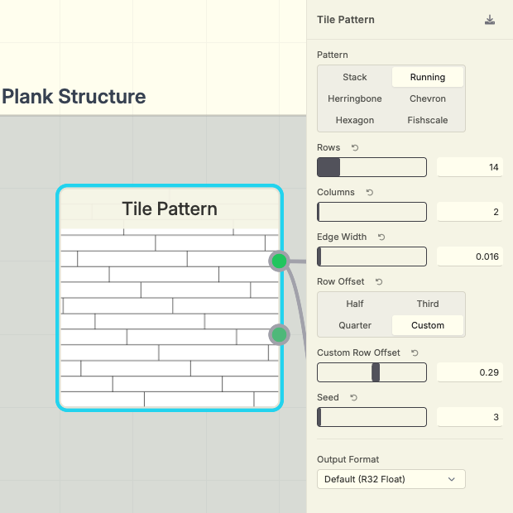
Task: Set Row Offset to Quarter
Action: click(x=355, y=325)
